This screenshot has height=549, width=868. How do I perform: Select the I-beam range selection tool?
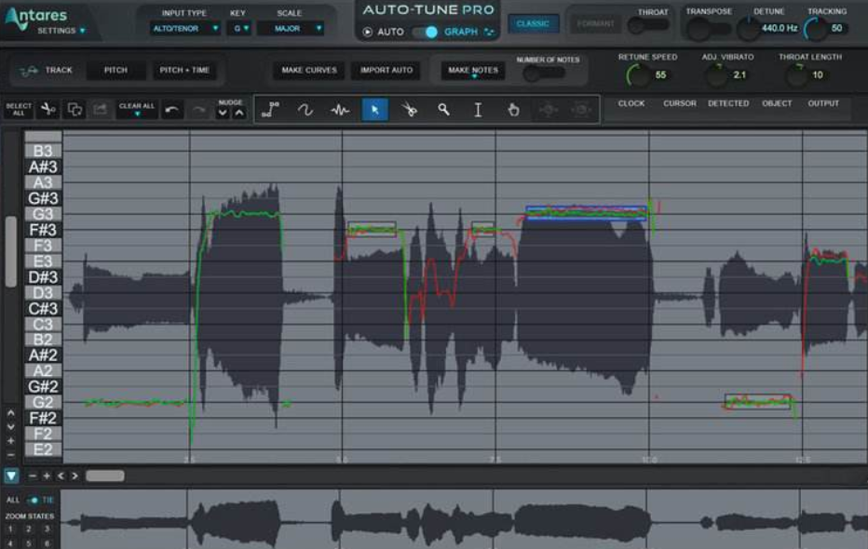pyautogui.click(x=478, y=110)
